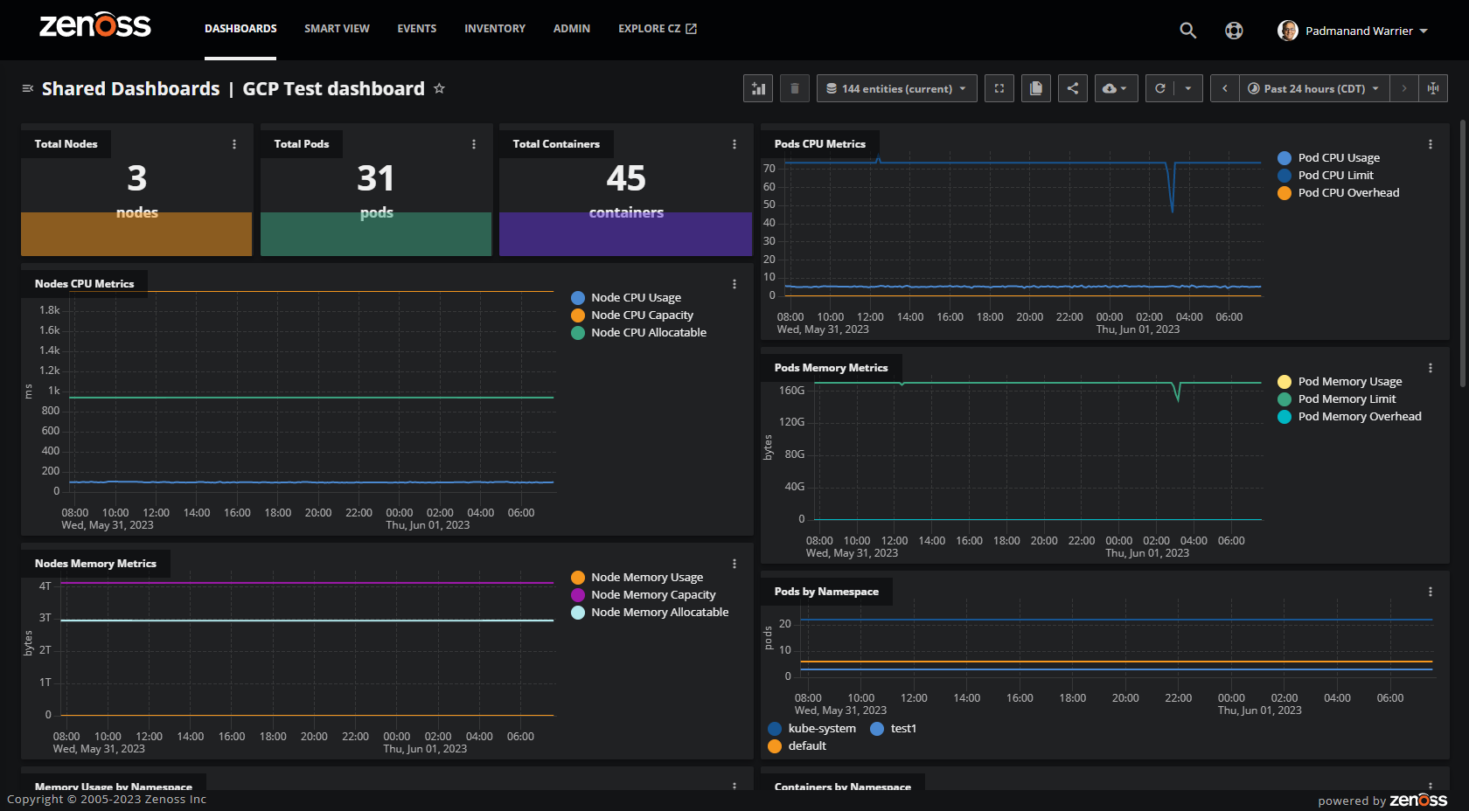Refresh the dashboard data
Image resolution: width=1469 pixels, height=811 pixels.
click(1160, 88)
